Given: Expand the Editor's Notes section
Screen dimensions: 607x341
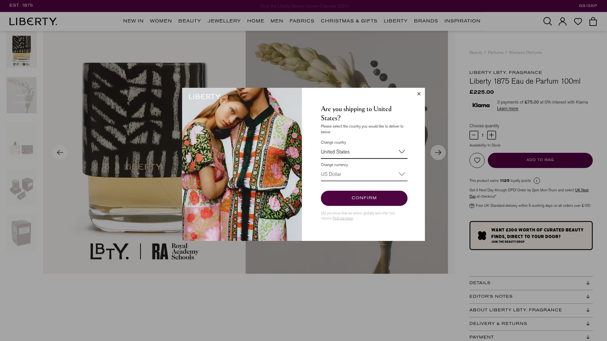Looking at the screenshot, I should click(531, 297).
